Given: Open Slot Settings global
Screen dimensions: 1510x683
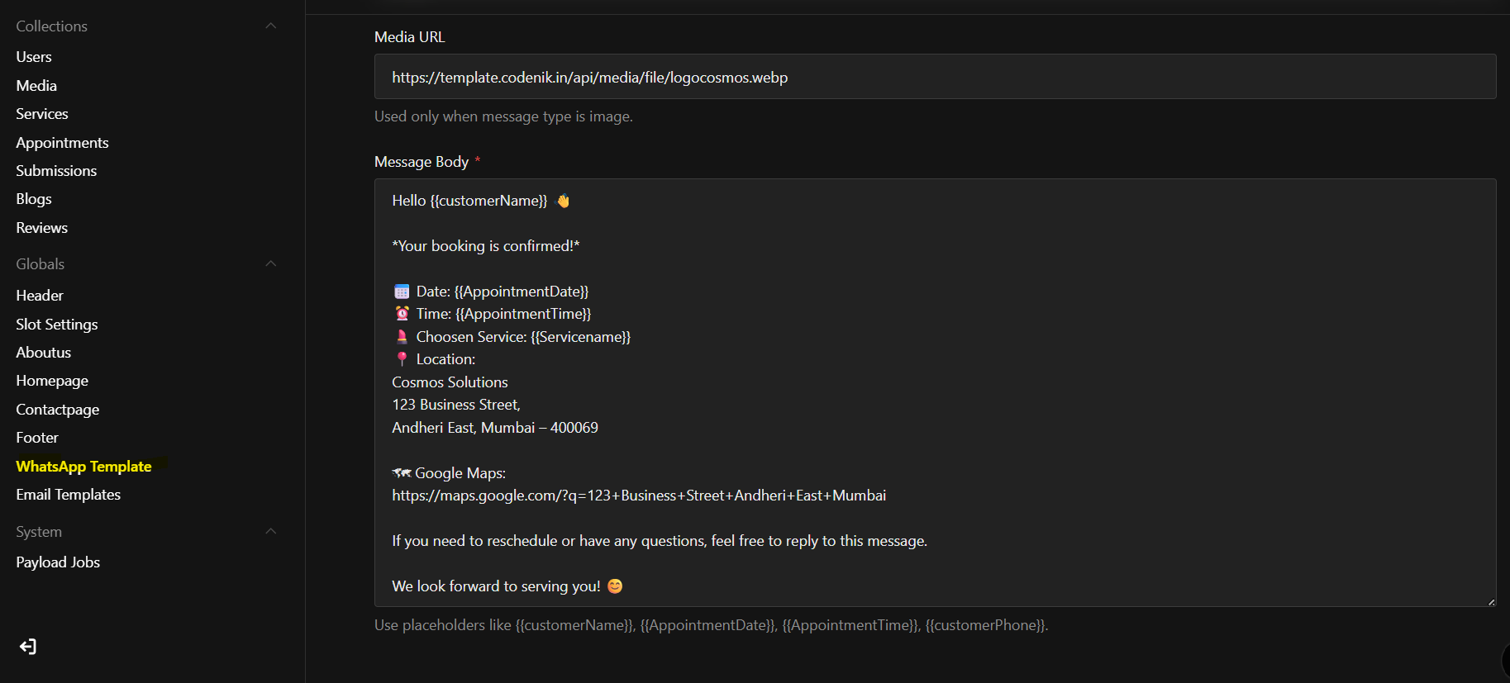Looking at the screenshot, I should click(57, 325).
